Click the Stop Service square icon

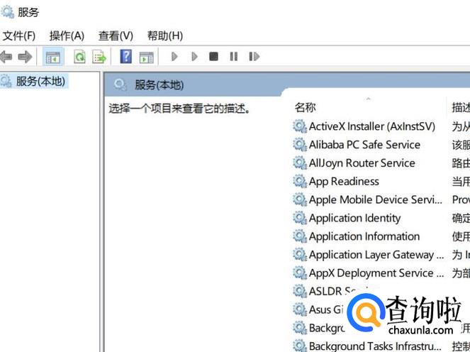click(x=213, y=56)
